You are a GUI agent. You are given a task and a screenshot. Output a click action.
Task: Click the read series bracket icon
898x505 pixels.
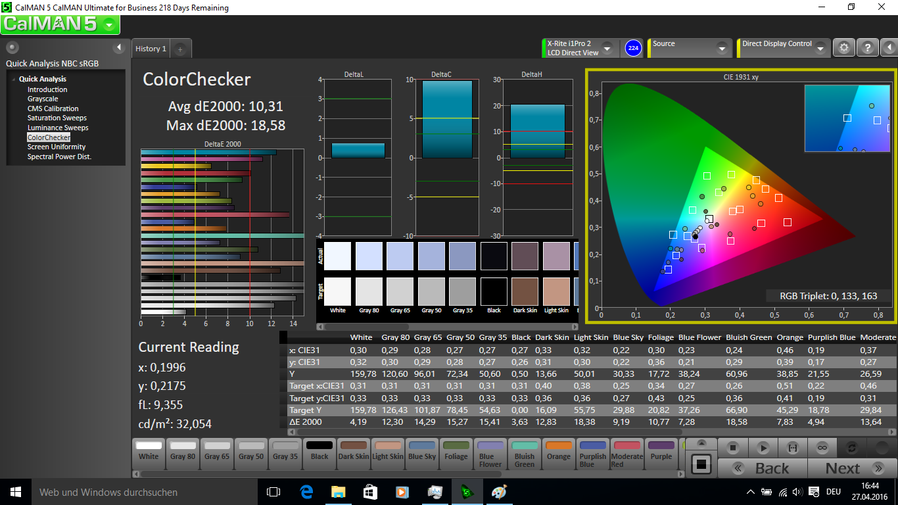pyautogui.click(x=792, y=448)
